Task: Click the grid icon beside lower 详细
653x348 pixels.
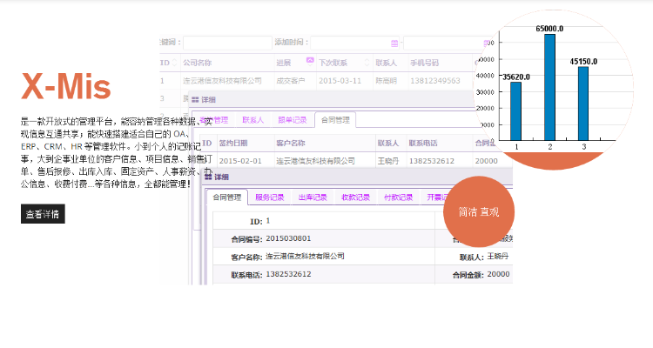Action: pyautogui.click(x=208, y=176)
